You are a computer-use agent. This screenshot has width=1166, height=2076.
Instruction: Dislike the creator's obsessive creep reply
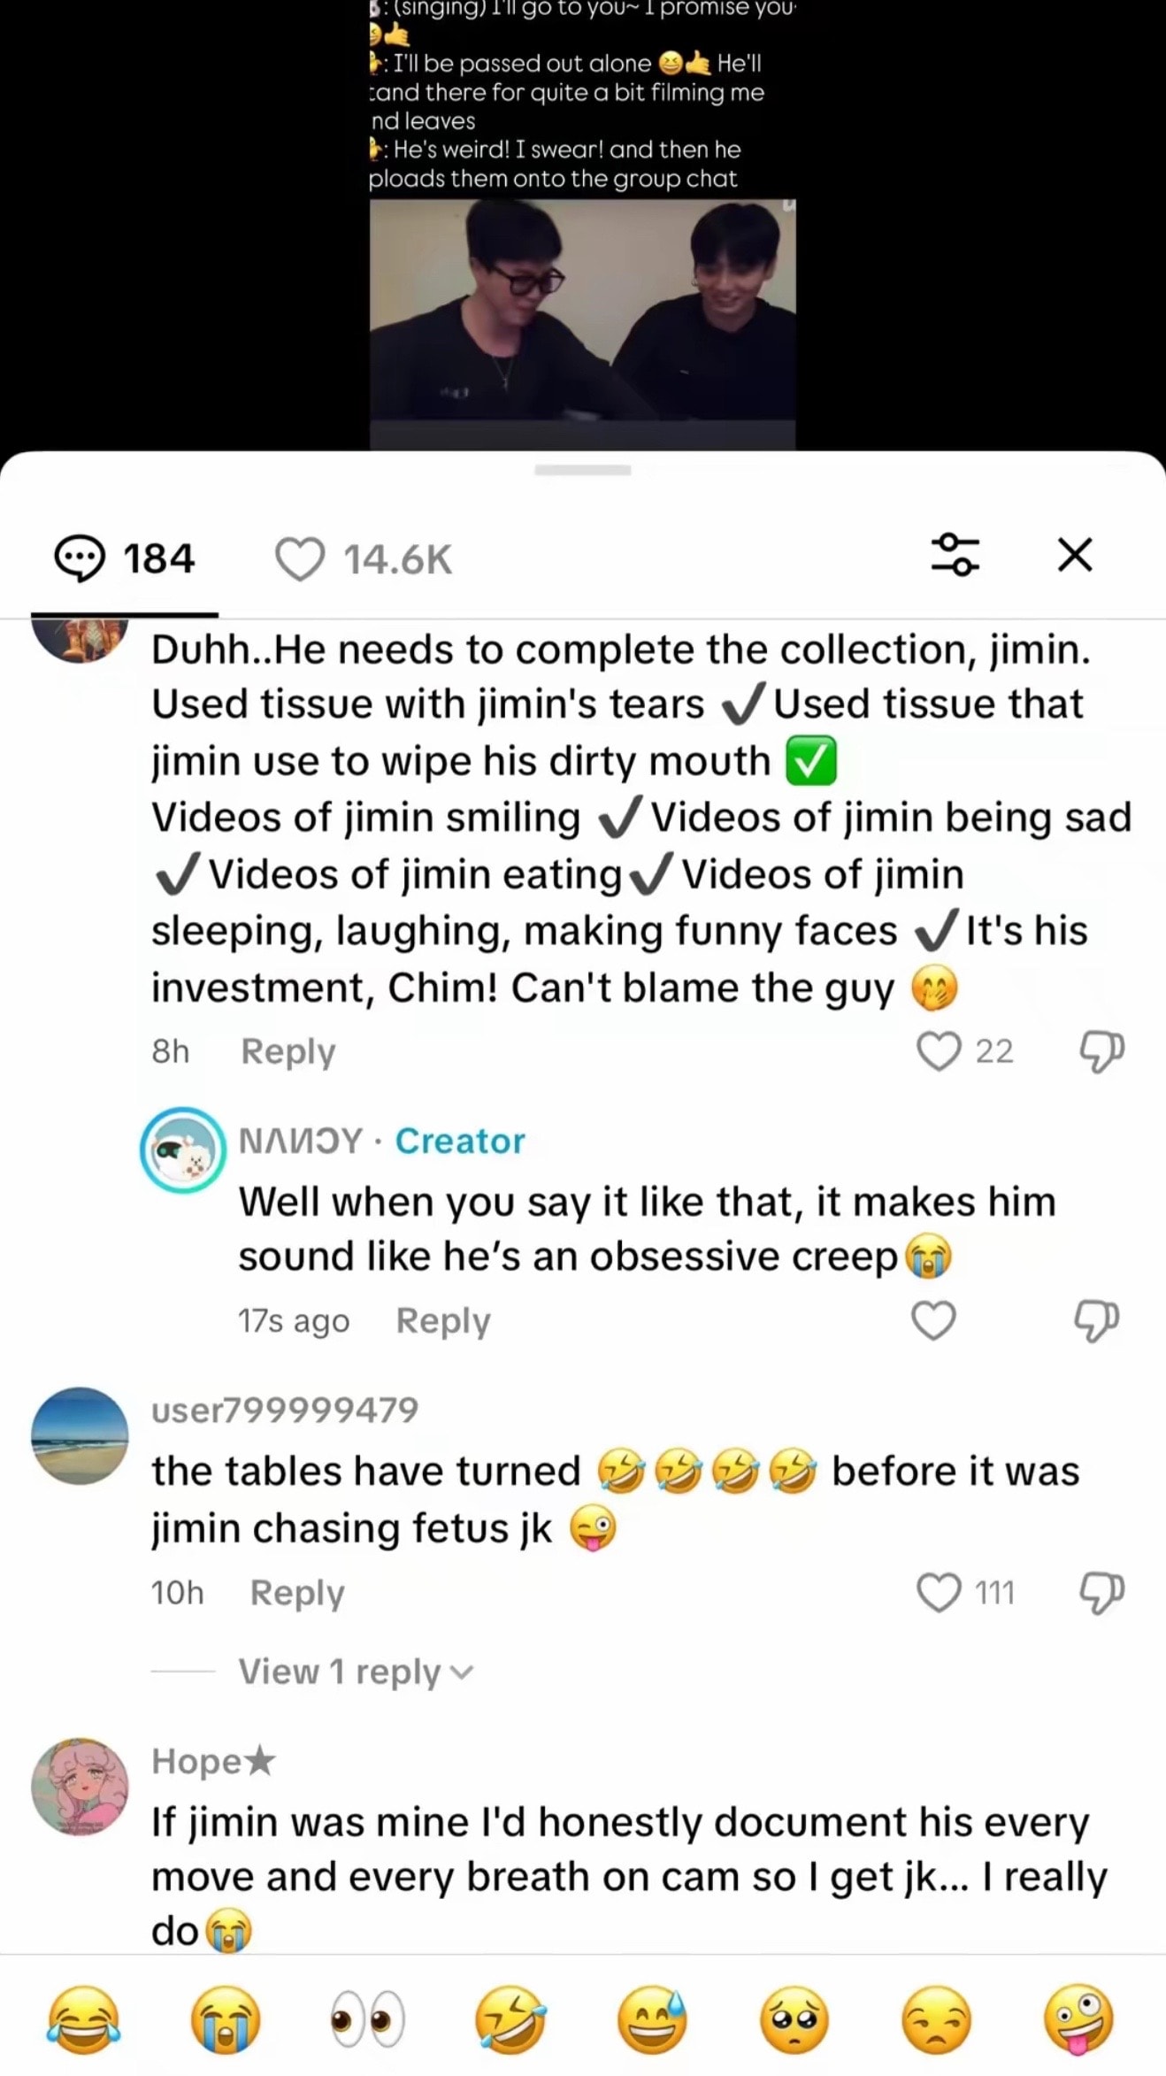click(x=1097, y=1321)
